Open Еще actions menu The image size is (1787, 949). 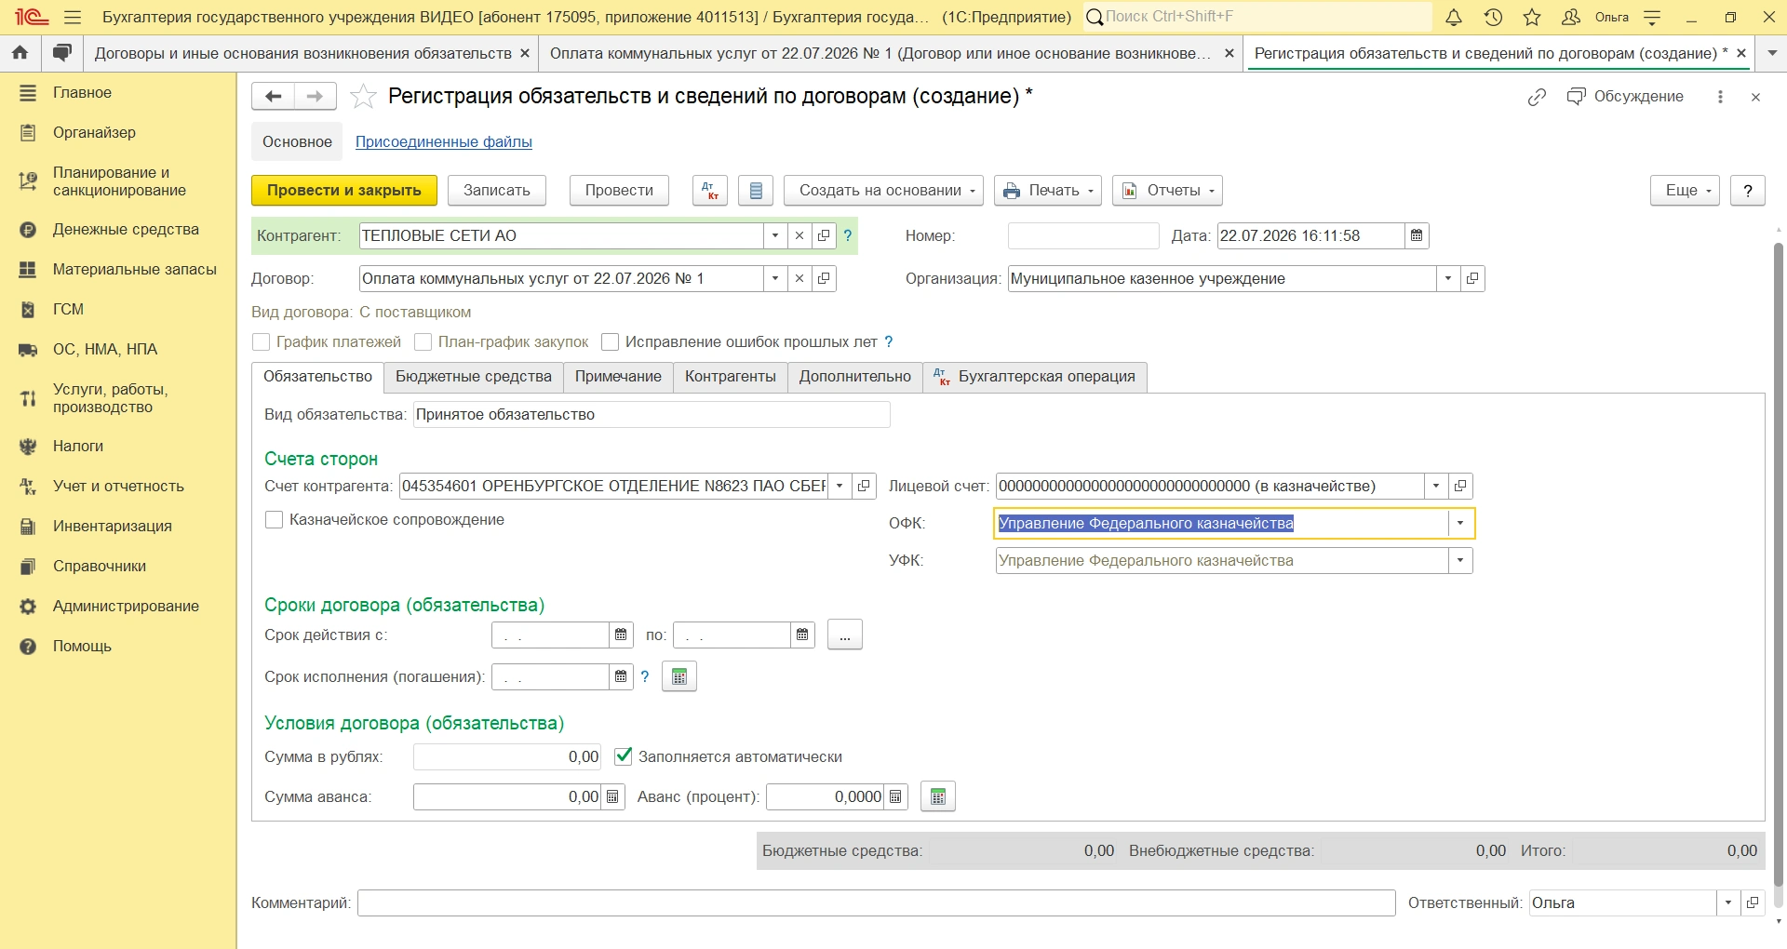[x=1686, y=191]
